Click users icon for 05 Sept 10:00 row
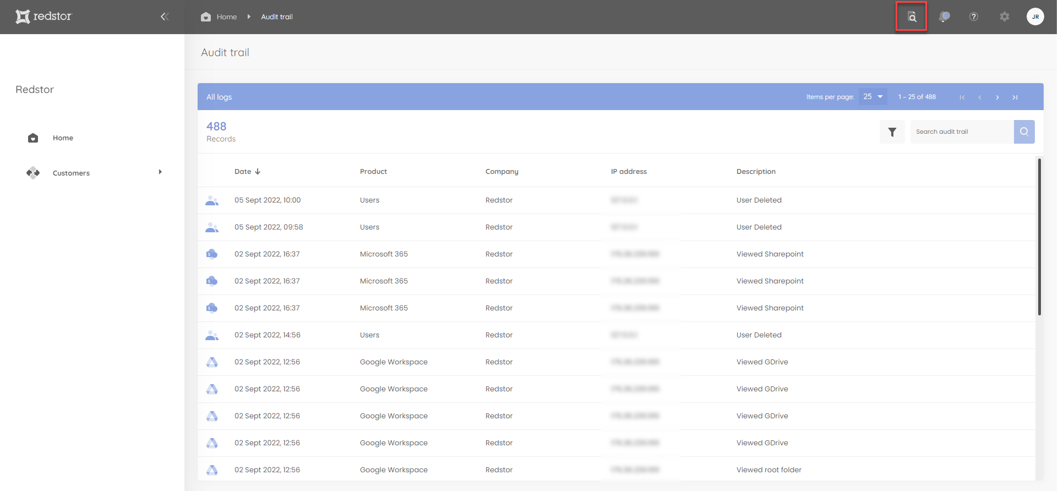Image resolution: width=1058 pixels, height=491 pixels. 212,200
